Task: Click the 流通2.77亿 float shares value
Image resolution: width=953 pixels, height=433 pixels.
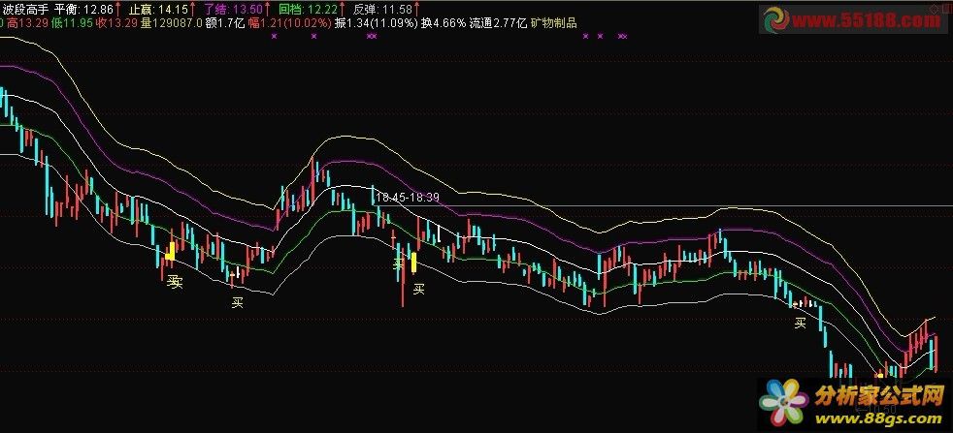Action: coord(499,23)
